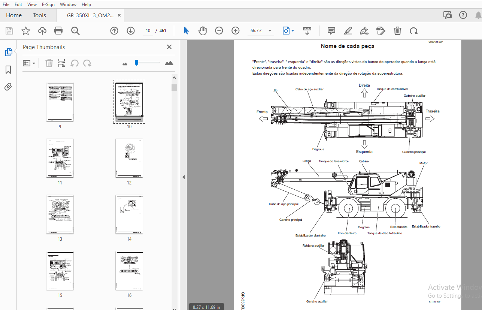Click the "Estabilizador traseiro" label

(426, 226)
